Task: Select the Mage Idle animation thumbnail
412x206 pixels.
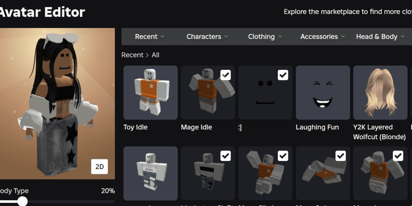Action: coord(208,92)
